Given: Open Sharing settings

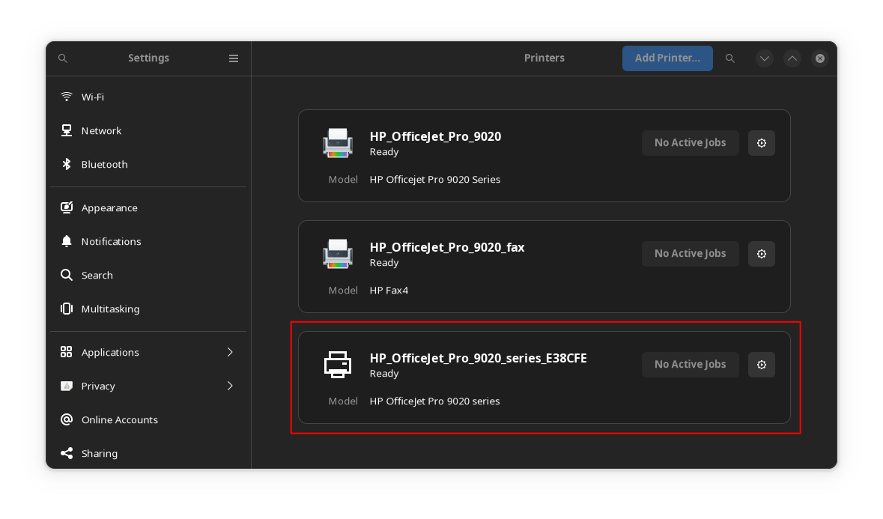Looking at the screenshot, I should pos(148,454).
